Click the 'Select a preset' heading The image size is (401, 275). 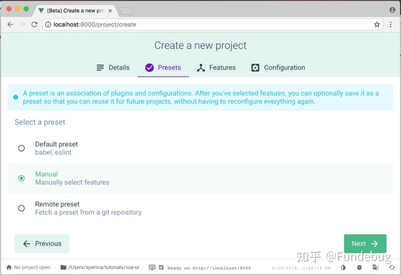[x=40, y=122]
